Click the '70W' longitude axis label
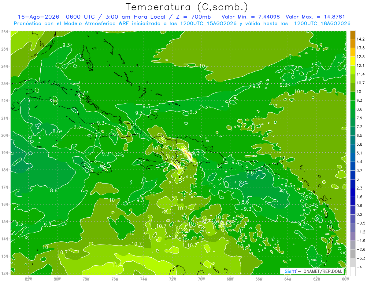This screenshot has height=283, width=367. pyautogui.click(x=201, y=278)
